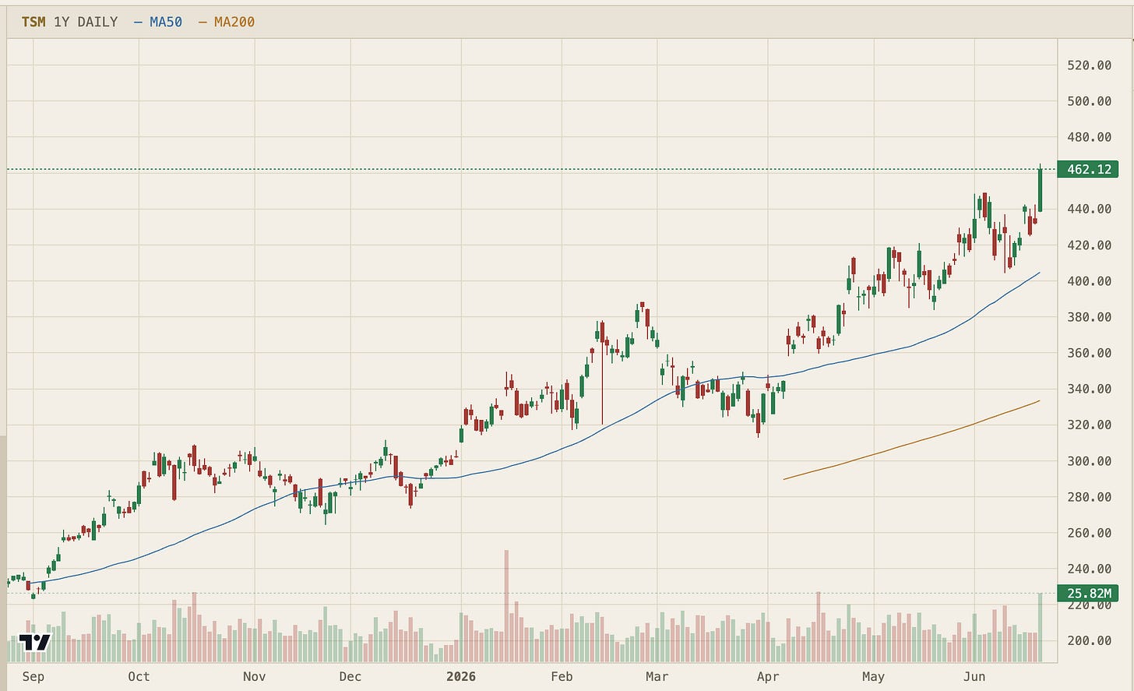Click the 320.00 price axis label
The image size is (1134, 691).
pyautogui.click(x=1089, y=425)
